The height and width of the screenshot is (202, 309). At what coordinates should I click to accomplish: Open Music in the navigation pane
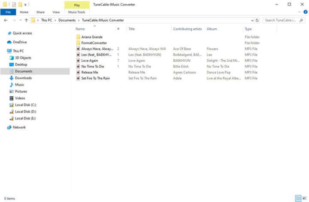(19, 85)
